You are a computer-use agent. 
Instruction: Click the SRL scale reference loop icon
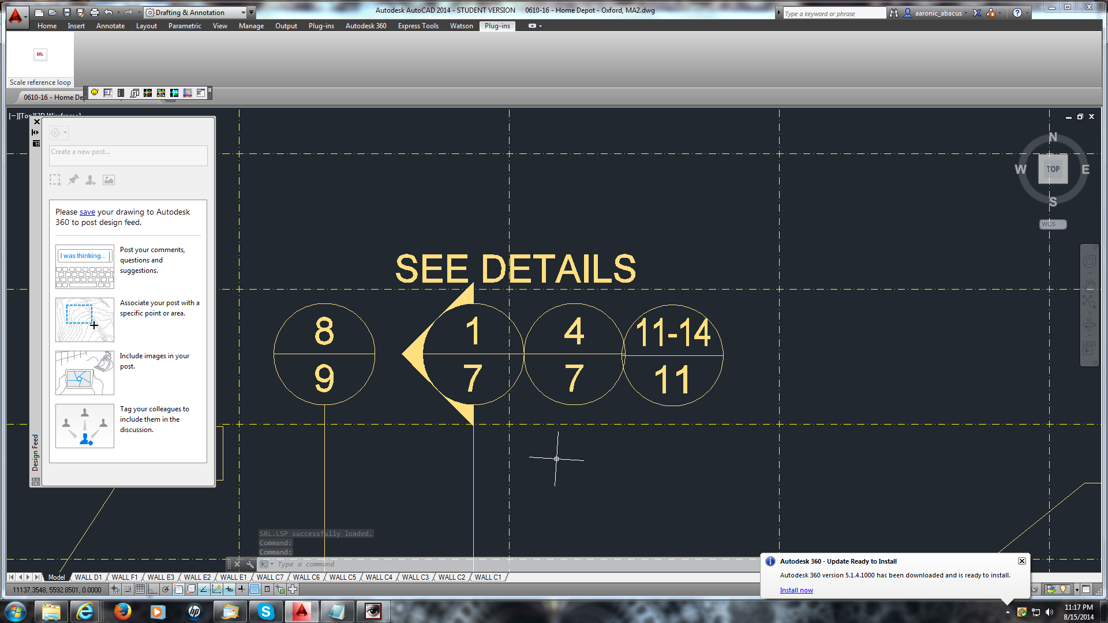[40, 55]
